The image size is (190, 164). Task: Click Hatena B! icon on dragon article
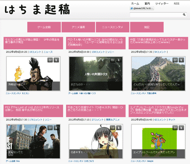(x=175, y=128)
